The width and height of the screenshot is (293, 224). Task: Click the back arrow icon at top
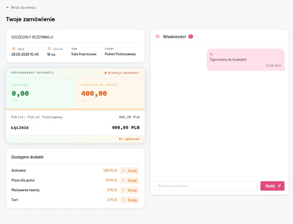[x=8, y=8]
